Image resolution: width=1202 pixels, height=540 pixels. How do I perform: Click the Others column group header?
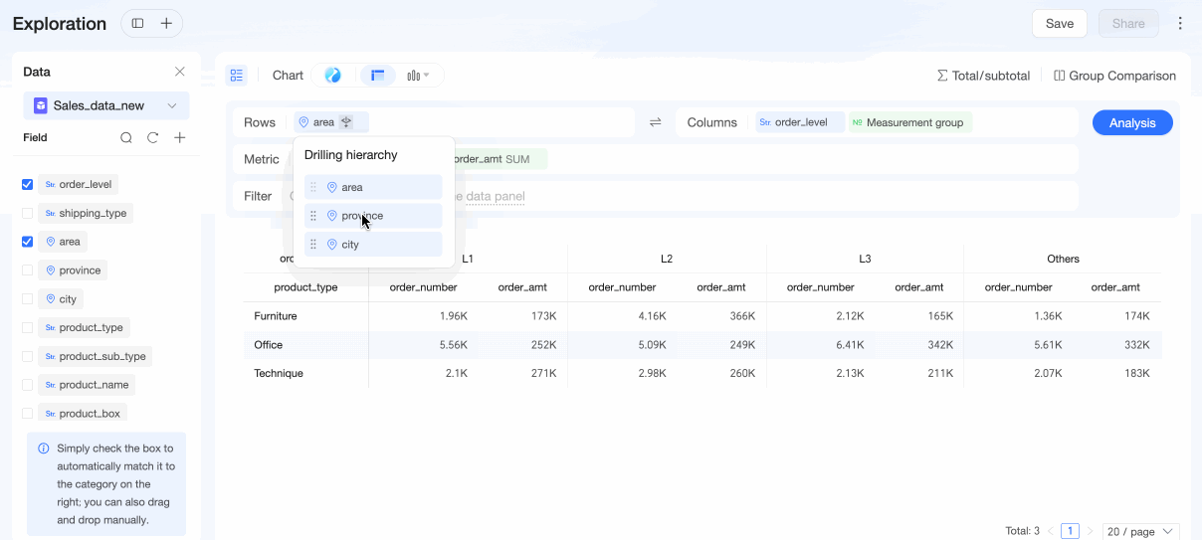pos(1063,259)
